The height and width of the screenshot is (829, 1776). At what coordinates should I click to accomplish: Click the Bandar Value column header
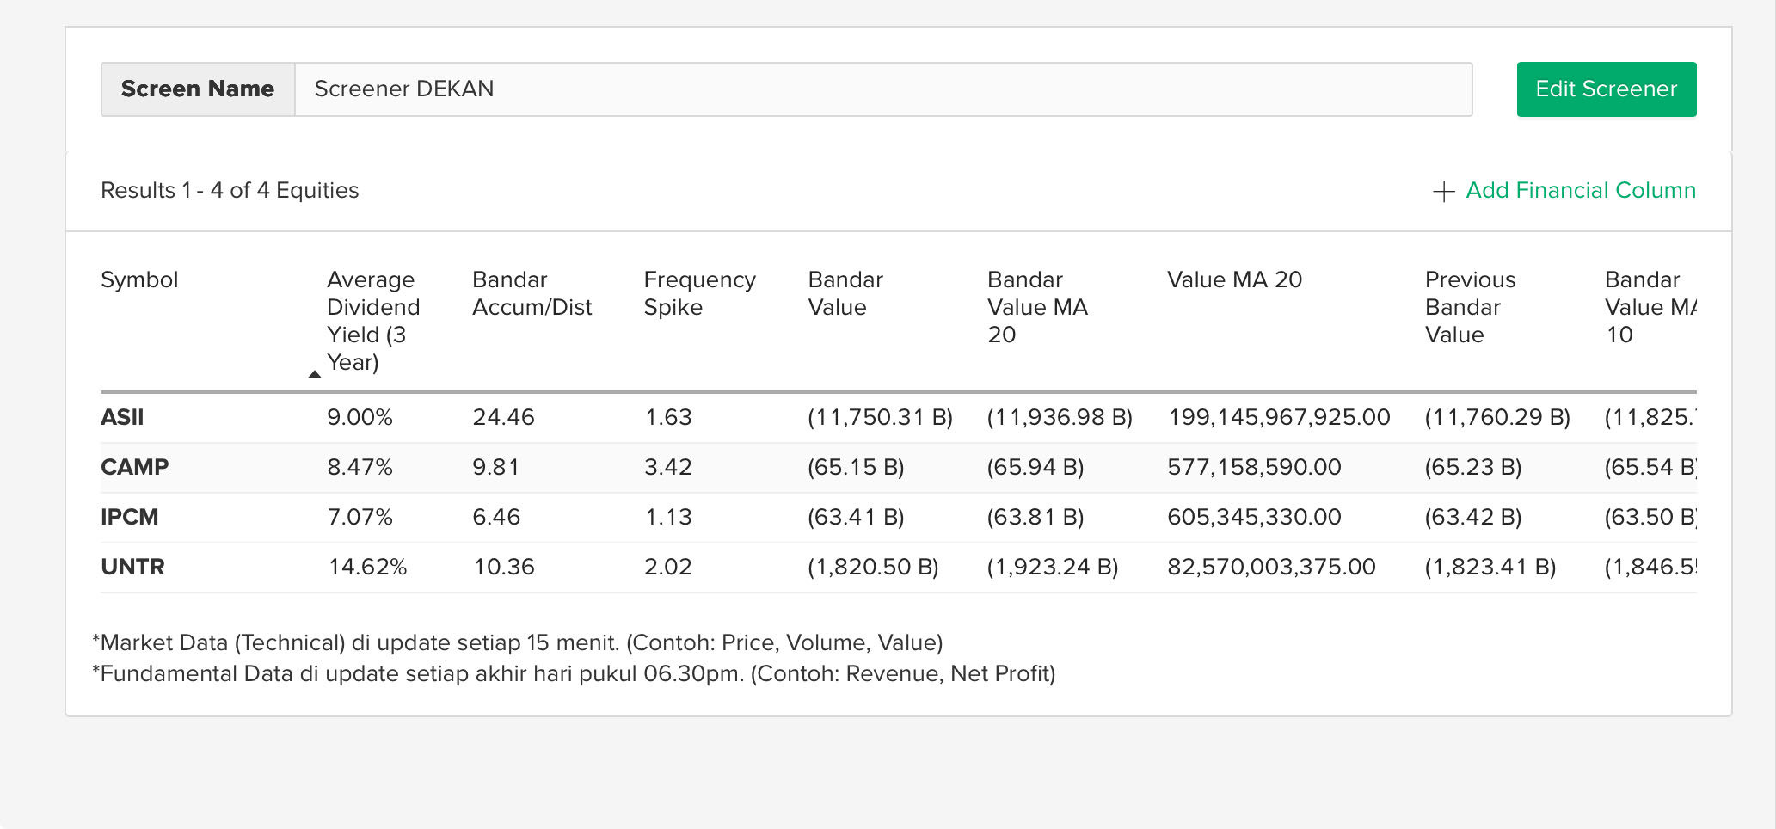pyautogui.click(x=845, y=293)
